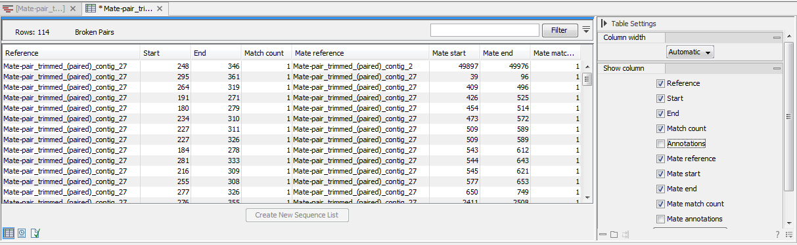Uncheck the End column checkbox
Image resolution: width=797 pixels, height=245 pixels.
660,114
